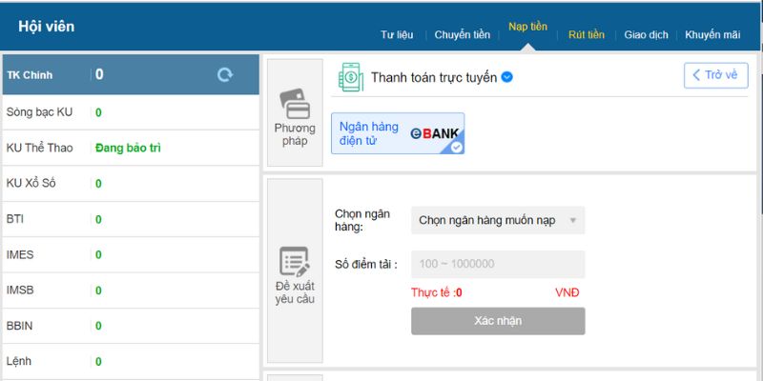Choose the KU Thể Thao wallet row
This screenshot has height=381, width=763.
point(130,148)
